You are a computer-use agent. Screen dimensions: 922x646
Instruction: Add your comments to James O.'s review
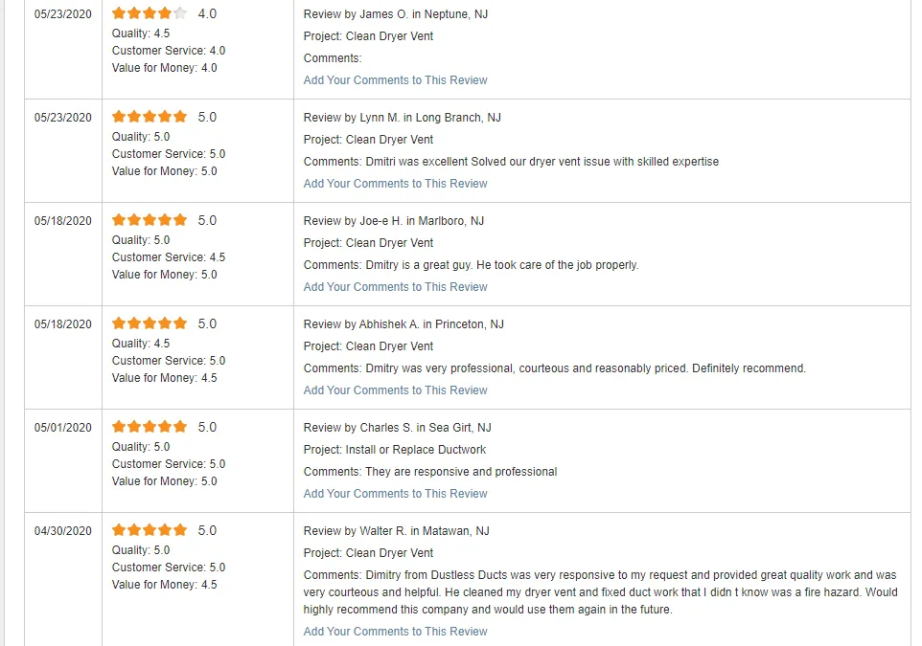395,80
